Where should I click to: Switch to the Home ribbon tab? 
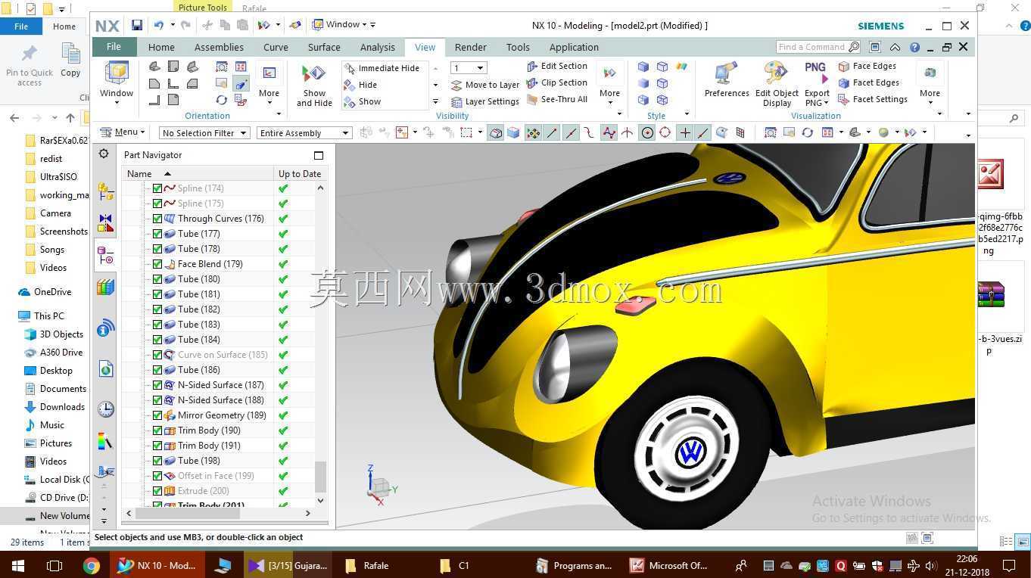tap(161, 47)
